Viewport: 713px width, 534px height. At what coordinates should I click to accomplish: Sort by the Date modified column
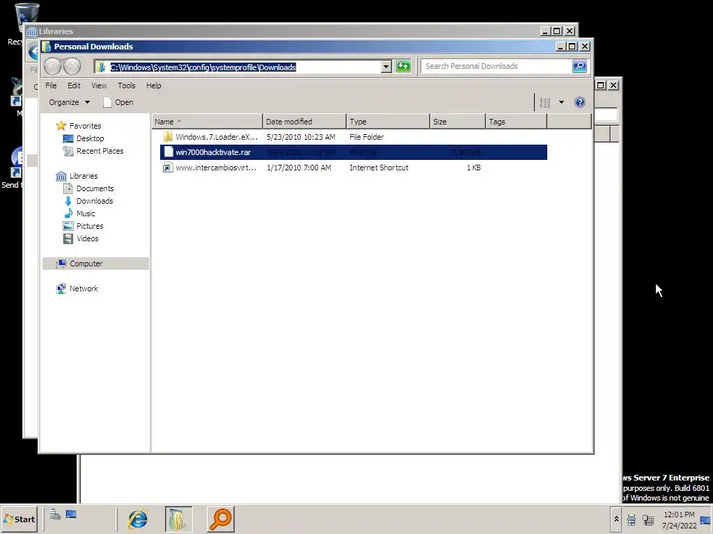[x=305, y=122]
